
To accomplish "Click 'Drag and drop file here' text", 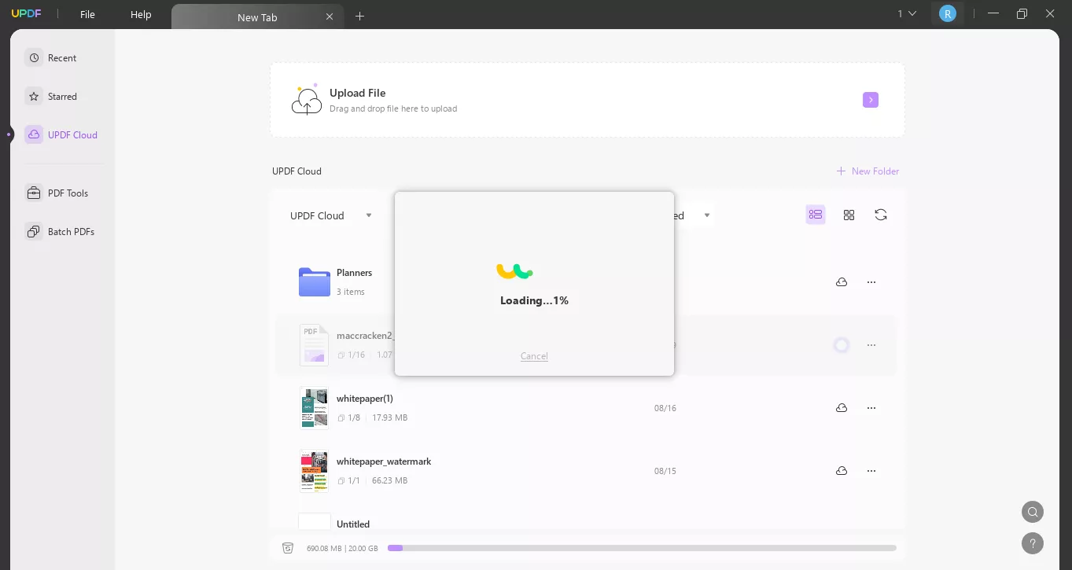I will pos(393,108).
